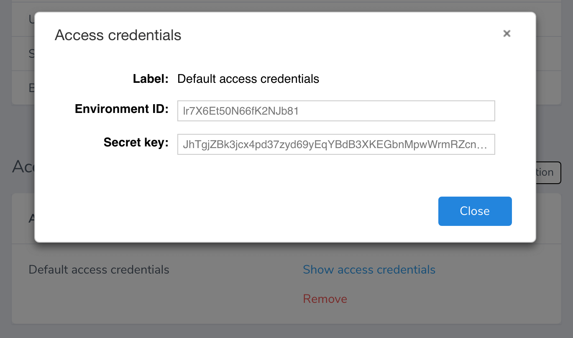Click the partially hidden button ending in "tion"
This screenshot has width=573, height=338.
pos(548,172)
